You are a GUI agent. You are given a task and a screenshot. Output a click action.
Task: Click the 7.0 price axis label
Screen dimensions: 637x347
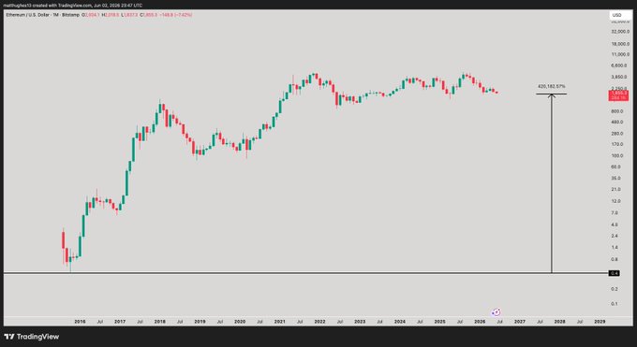[x=615, y=213]
